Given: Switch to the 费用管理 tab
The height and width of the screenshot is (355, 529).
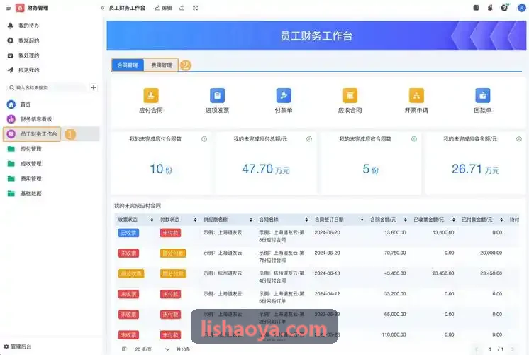Looking at the screenshot, I should [161, 65].
